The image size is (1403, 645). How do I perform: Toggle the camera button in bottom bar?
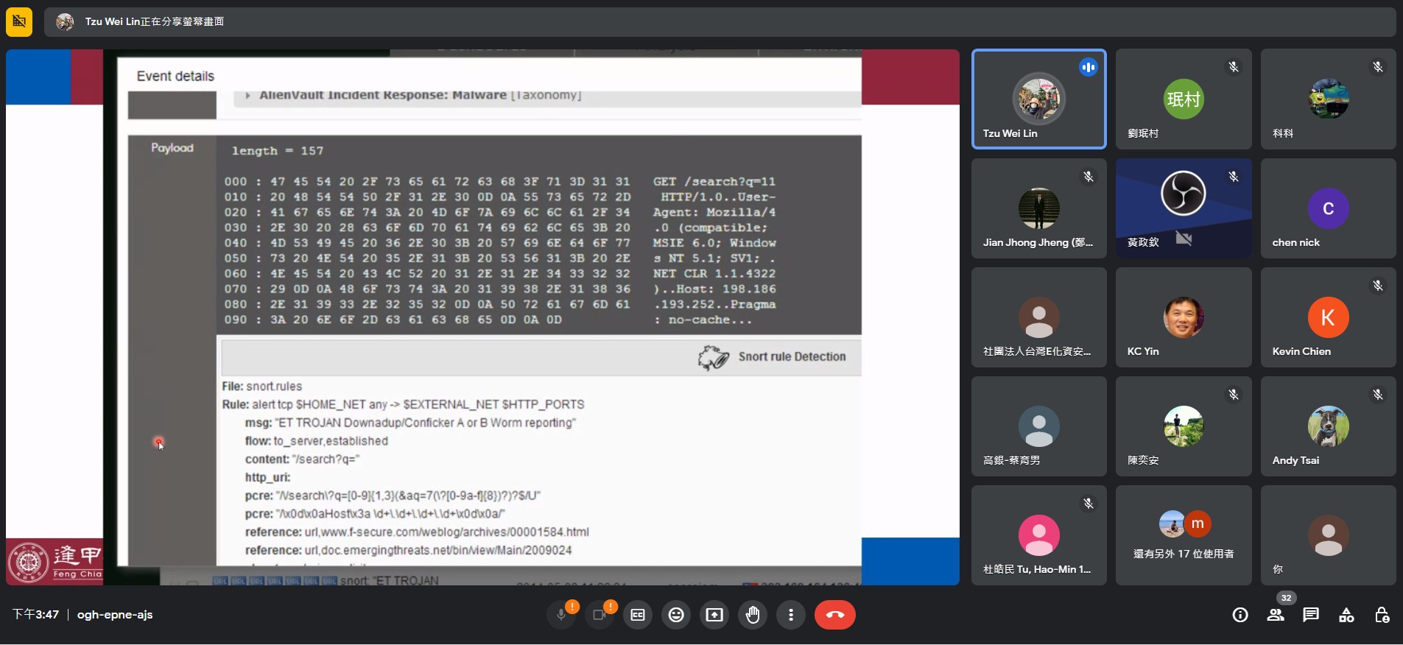(x=599, y=615)
